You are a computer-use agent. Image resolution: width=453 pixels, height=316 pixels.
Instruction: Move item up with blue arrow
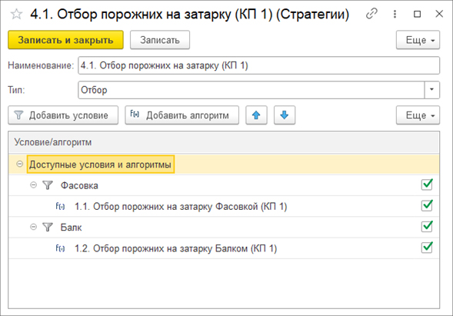[256, 115]
